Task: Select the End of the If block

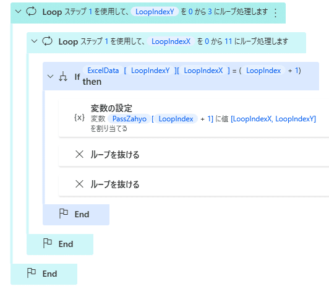Action: tap(76, 215)
